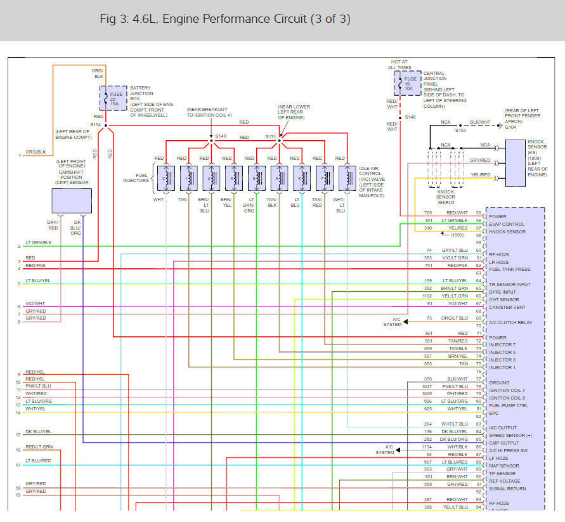
Task: Click the FUEL TANK PRESS pin label
Action: 509,270
